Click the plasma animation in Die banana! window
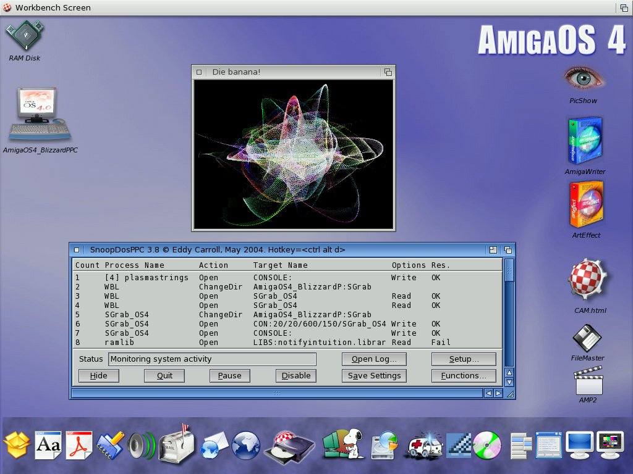The image size is (633, 474). coord(294,154)
